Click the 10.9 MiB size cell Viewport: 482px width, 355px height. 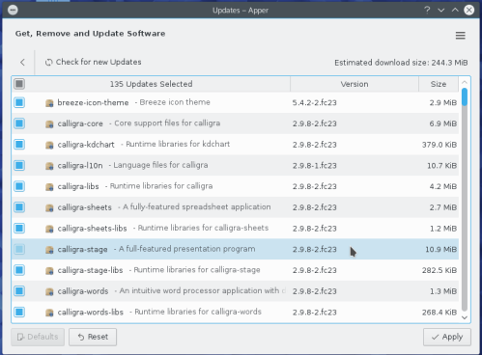440,249
